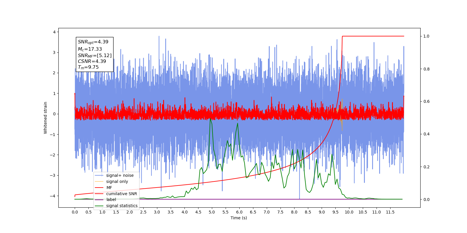This screenshot has height=233, width=467.
Task: Click the blue line sample for signal+ noise
Action: coord(99,175)
